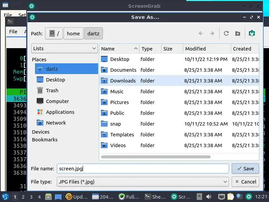
Task: Click the root slash path button
Action: [54, 33]
